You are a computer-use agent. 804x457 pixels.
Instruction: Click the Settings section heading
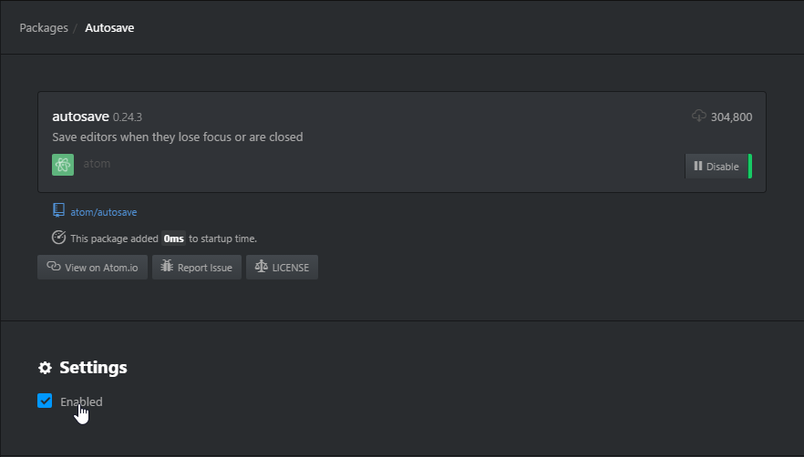(93, 367)
